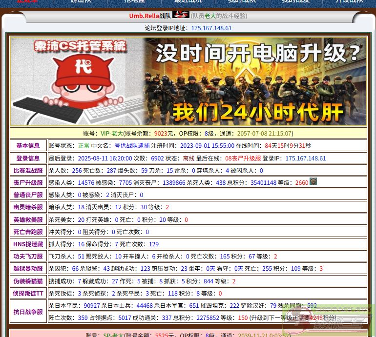Screen dimensions: 376x337
Task: Select the 基本信息 row label
Action: pyautogui.click(x=28, y=146)
